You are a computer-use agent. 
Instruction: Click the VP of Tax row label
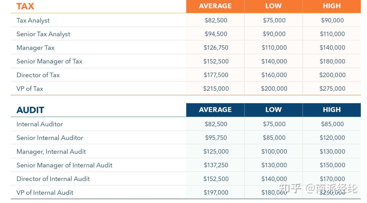pyautogui.click(x=30, y=89)
